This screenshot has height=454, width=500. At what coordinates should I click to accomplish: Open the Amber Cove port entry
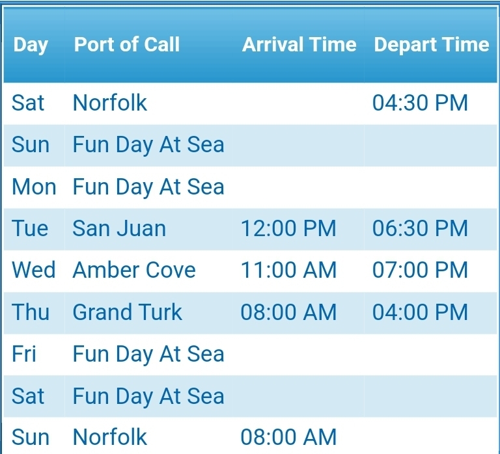click(x=134, y=270)
